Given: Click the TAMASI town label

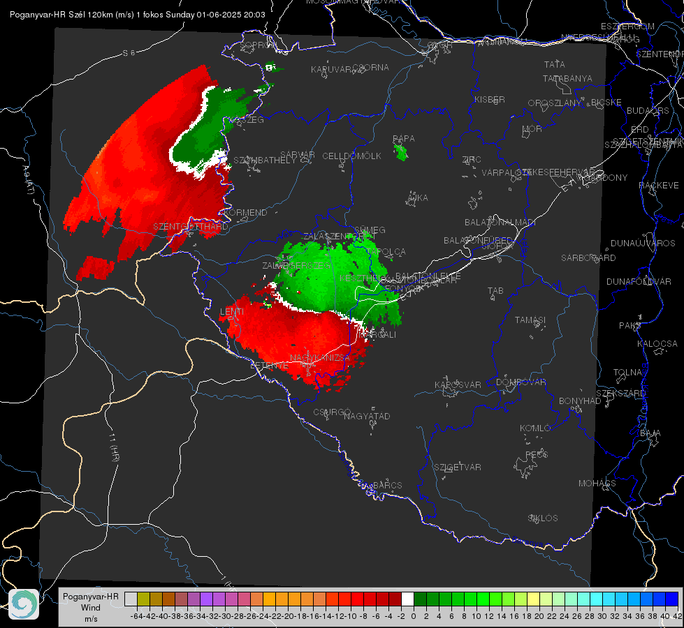Looking at the screenshot, I should 530,320.
